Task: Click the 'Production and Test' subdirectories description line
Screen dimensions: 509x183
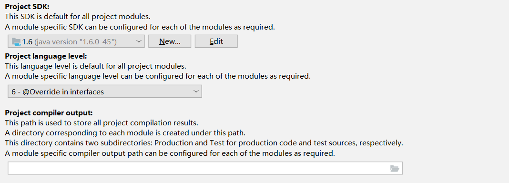Action: [204, 143]
